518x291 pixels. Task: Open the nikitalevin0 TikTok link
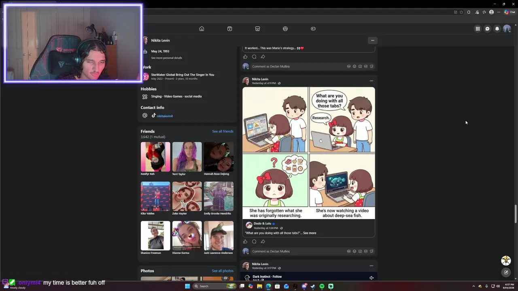(x=165, y=116)
